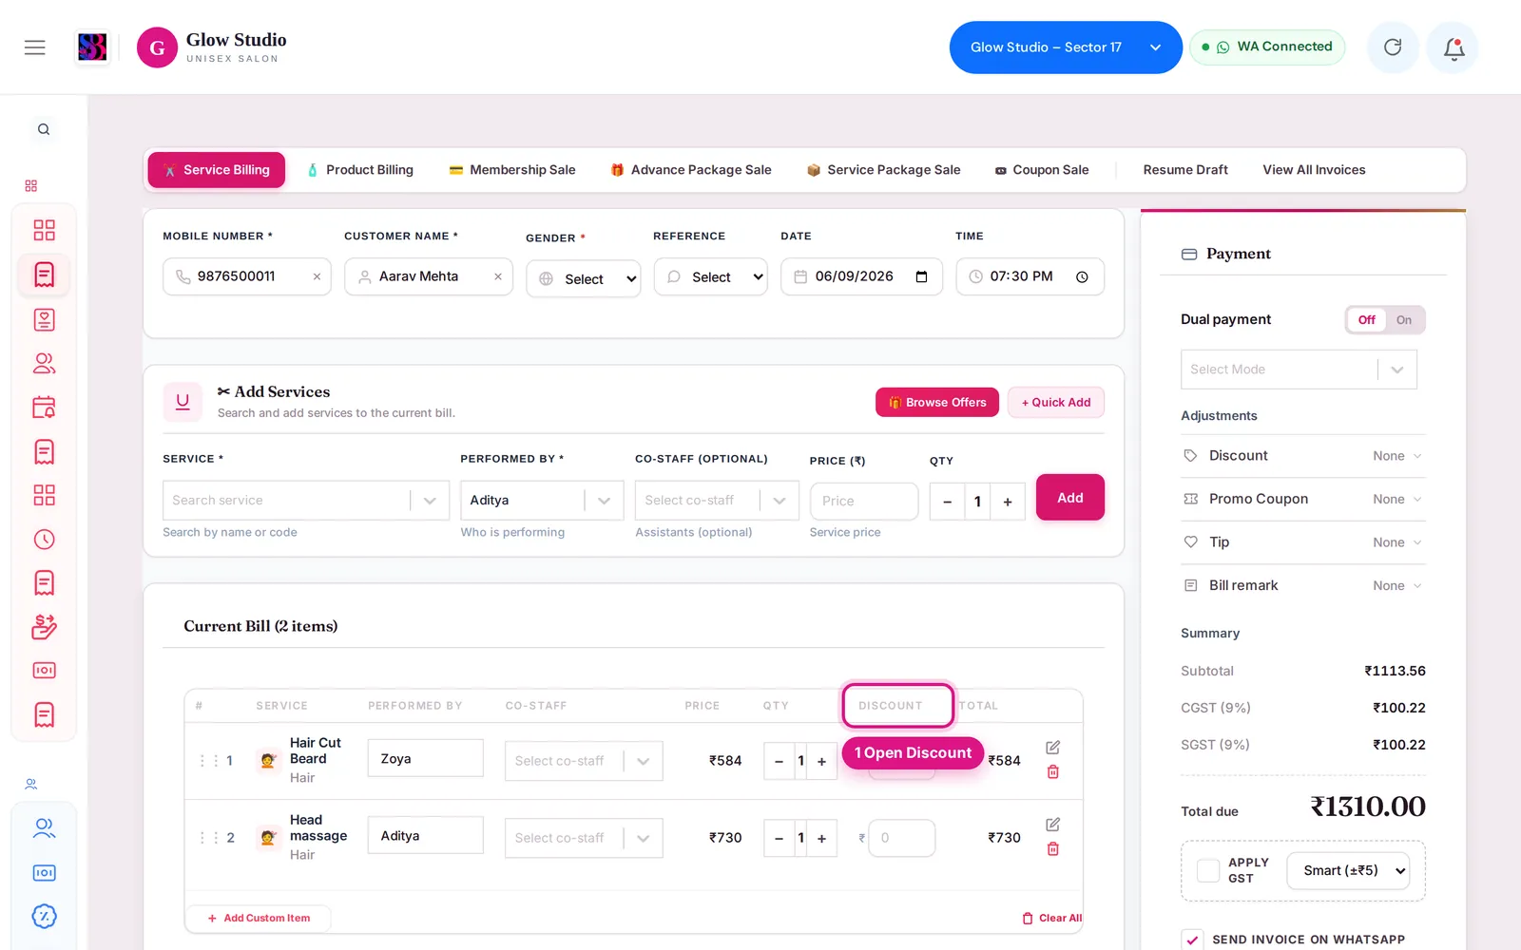Click the Browse Offers button

coord(937,402)
